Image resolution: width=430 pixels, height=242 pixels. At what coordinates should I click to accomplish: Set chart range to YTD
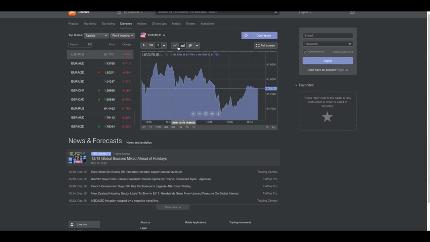(x=158, y=127)
